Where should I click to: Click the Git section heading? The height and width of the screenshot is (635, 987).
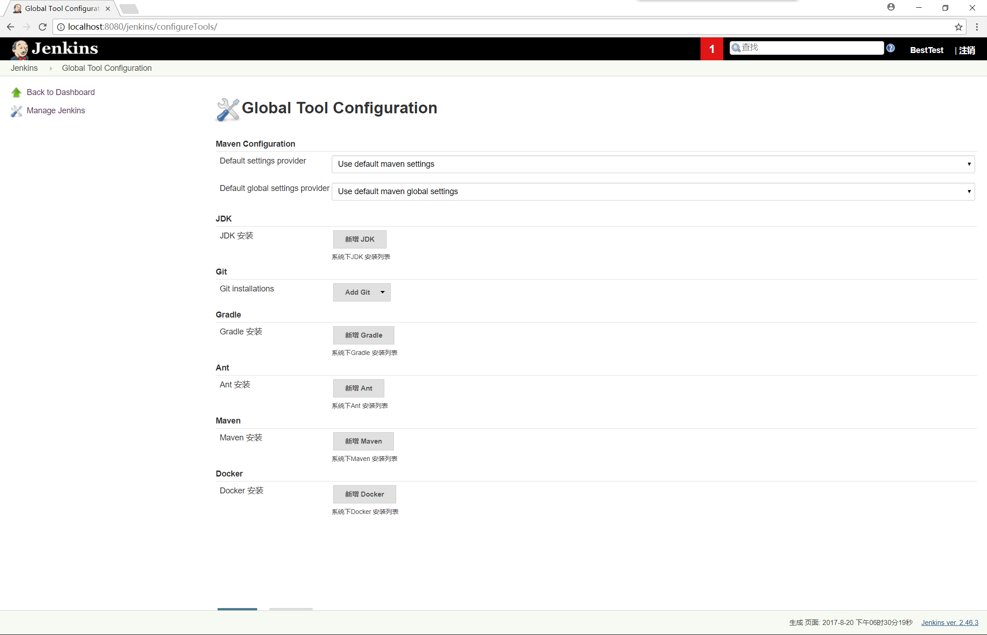[x=221, y=272]
